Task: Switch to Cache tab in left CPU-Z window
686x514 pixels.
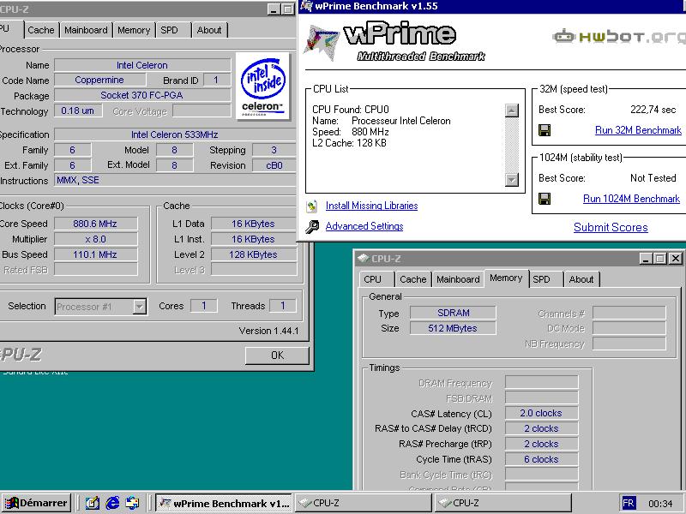Action: click(x=40, y=30)
